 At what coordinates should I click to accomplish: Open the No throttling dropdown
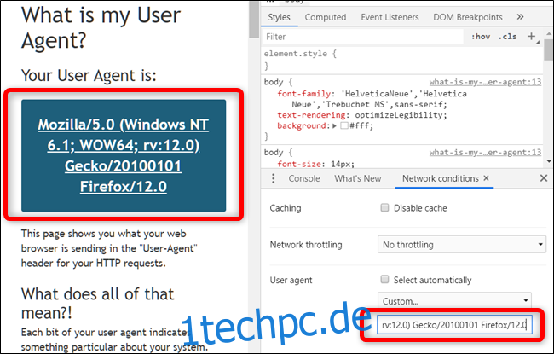[461, 245]
